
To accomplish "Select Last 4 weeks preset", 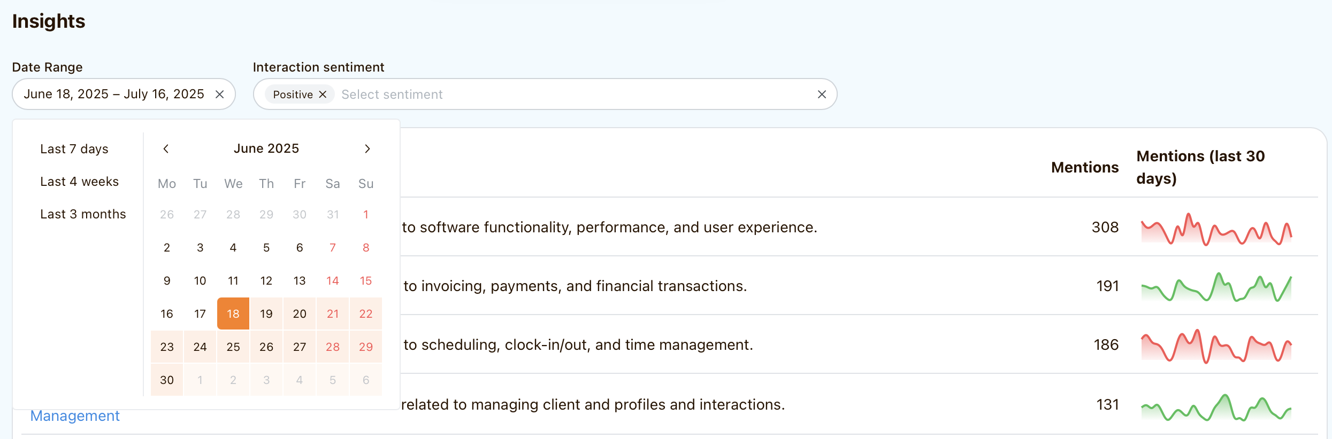I will point(79,182).
